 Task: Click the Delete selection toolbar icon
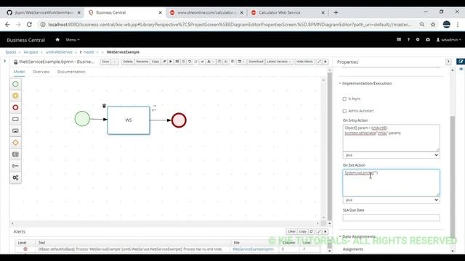point(183,62)
